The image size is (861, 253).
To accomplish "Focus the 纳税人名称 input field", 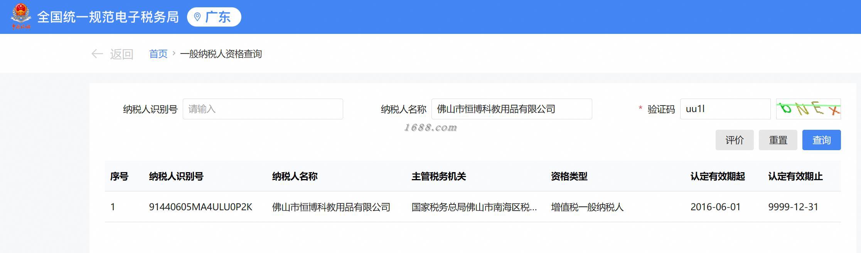I will pyautogui.click(x=512, y=109).
